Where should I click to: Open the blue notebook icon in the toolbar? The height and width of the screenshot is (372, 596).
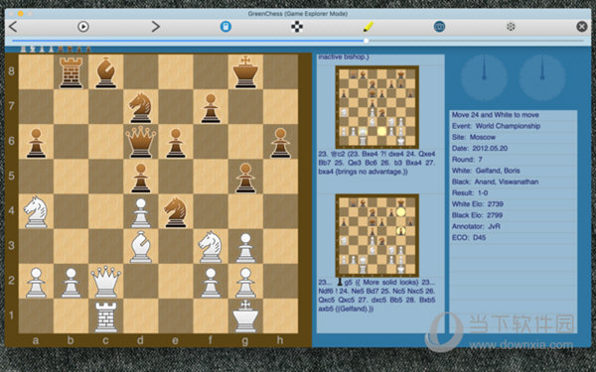(x=225, y=27)
